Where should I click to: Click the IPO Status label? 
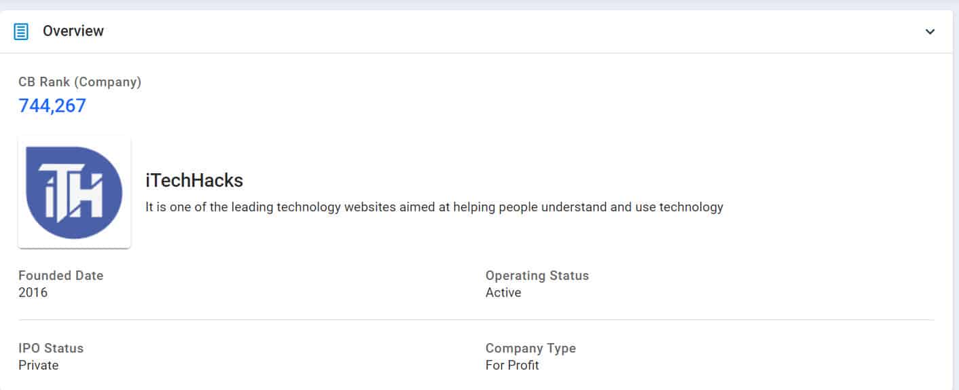coord(51,349)
